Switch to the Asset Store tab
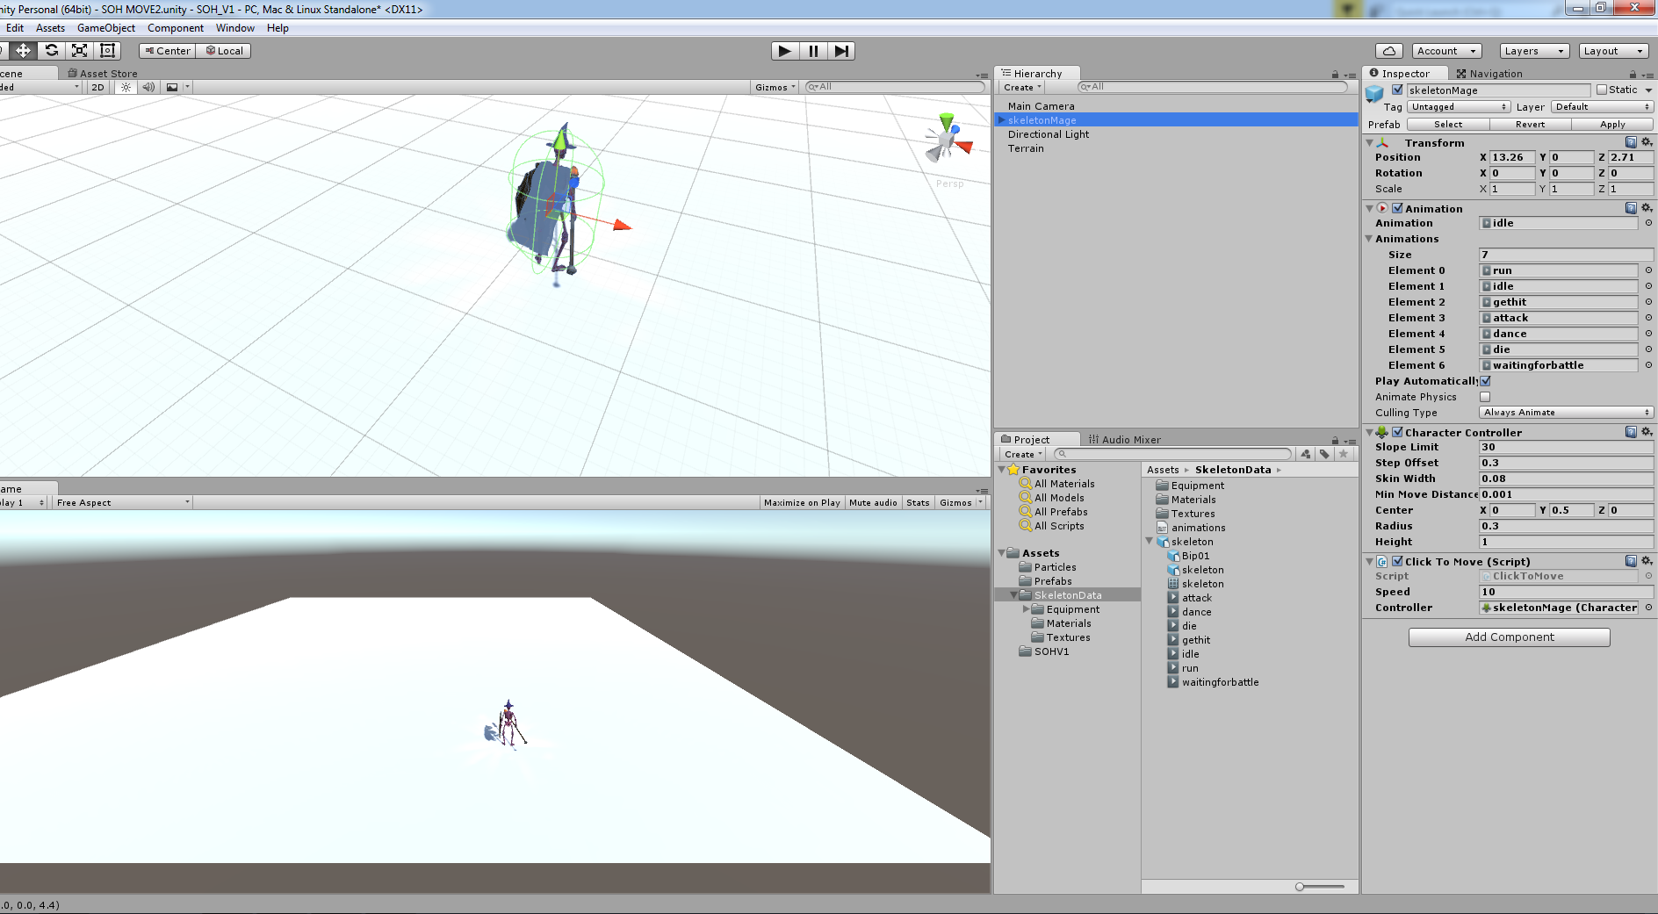1658x914 pixels. (x=103, y=74)
